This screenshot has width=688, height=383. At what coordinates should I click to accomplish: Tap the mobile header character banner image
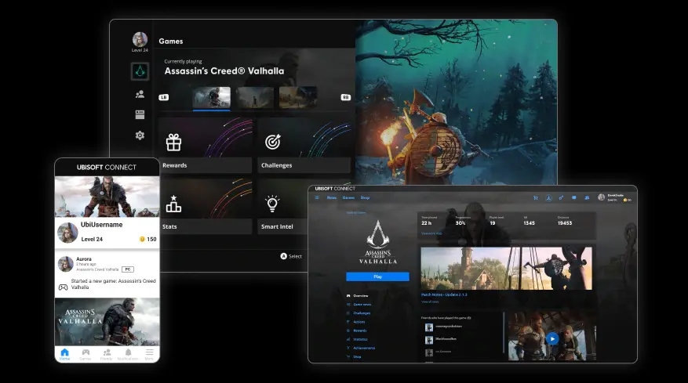(107, 197)
